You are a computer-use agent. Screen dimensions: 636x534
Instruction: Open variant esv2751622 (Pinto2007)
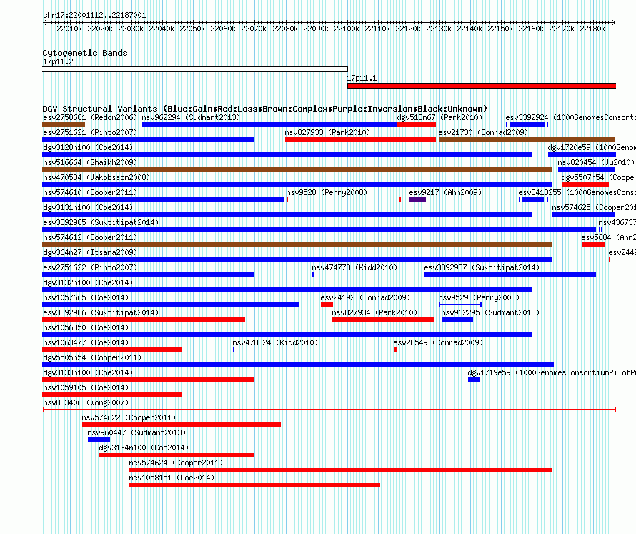click(x=90, y=268)
